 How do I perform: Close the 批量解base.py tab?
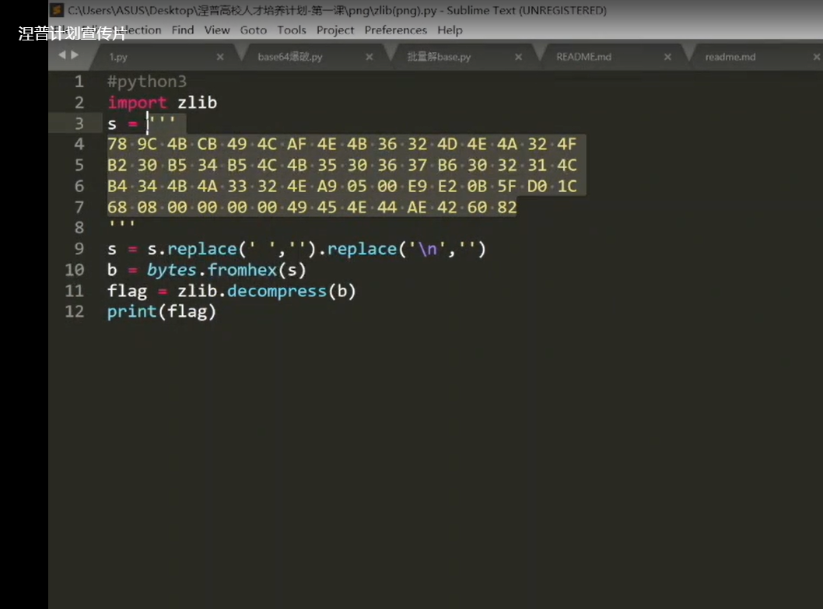point(518,57)
